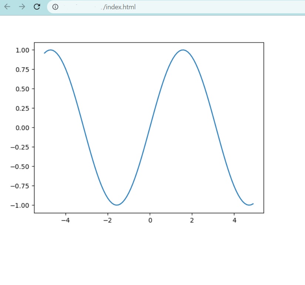Select the refresh icon next to forward arrow

point(36,7)
